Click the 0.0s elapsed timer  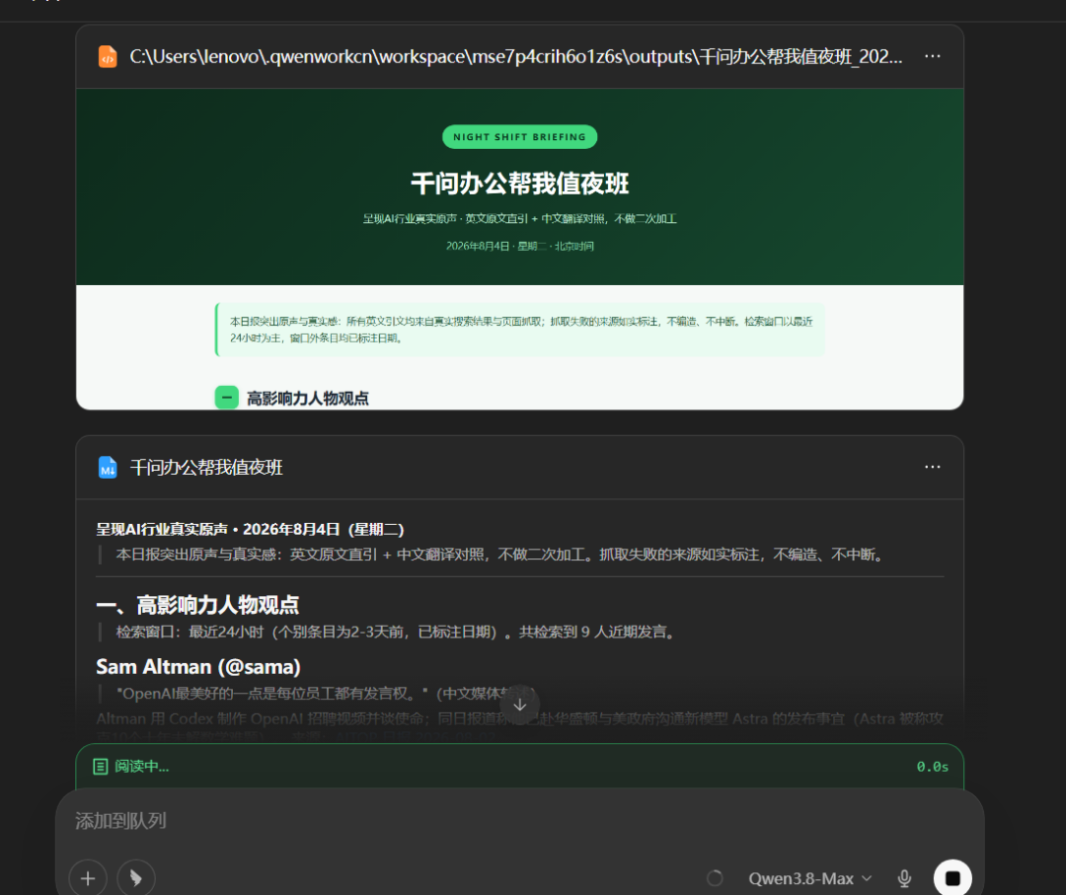coord(932,767)
